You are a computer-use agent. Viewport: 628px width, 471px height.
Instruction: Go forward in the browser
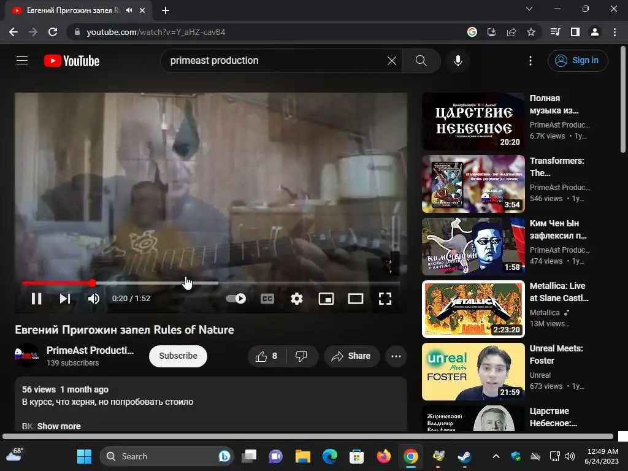tap(33, 32)
